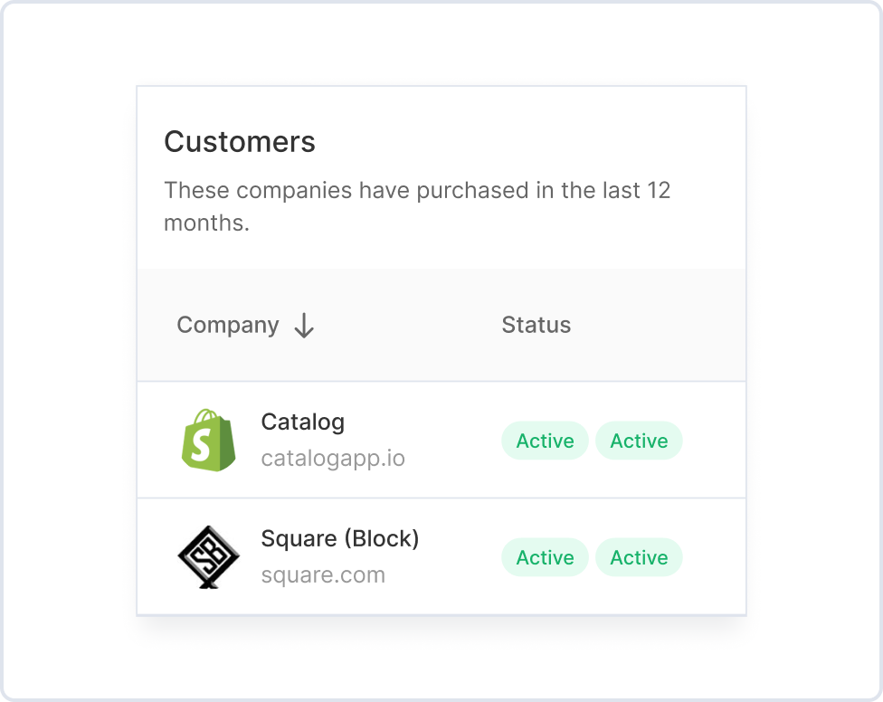The height and width of the screenshot is (702, 883).
Task: Sort by the Company column header label
Action: coord(228,326)
